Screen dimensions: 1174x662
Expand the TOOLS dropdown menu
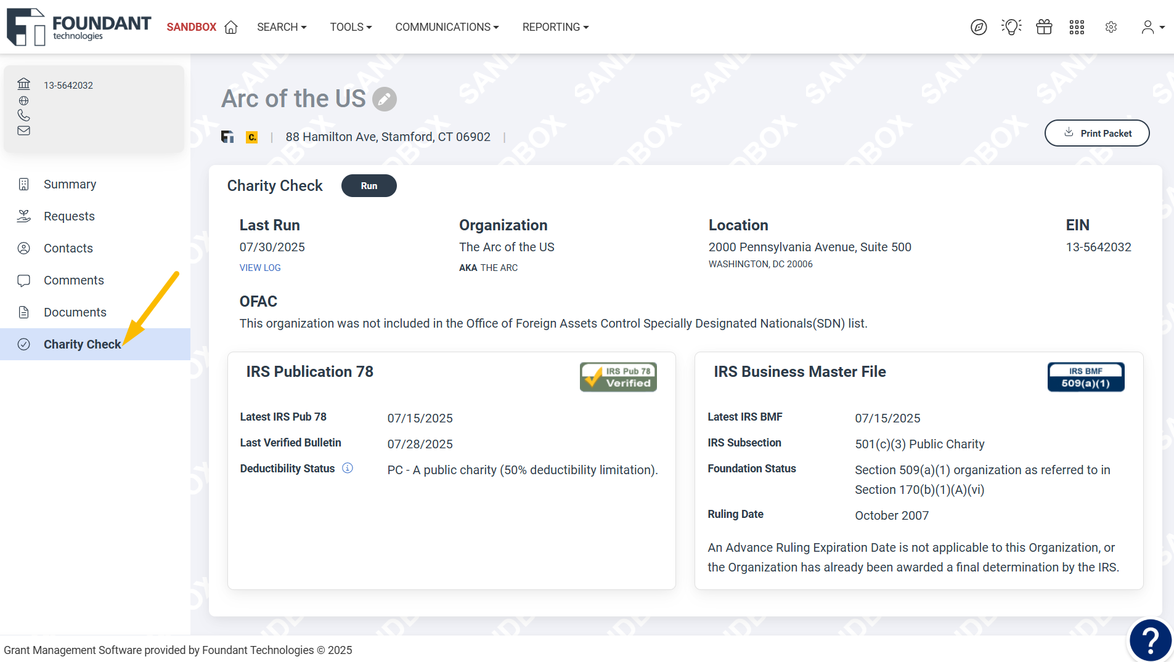[x=351, y=27]
